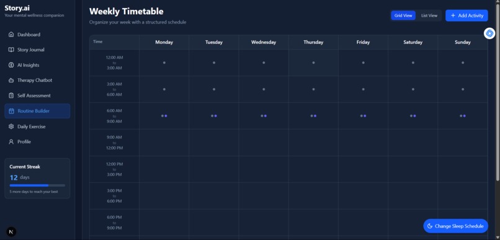This screenshot has height=240, width=500.
Task: Click Sunday 6:00 AM to 9:00 AM dots
Action: 463,116
